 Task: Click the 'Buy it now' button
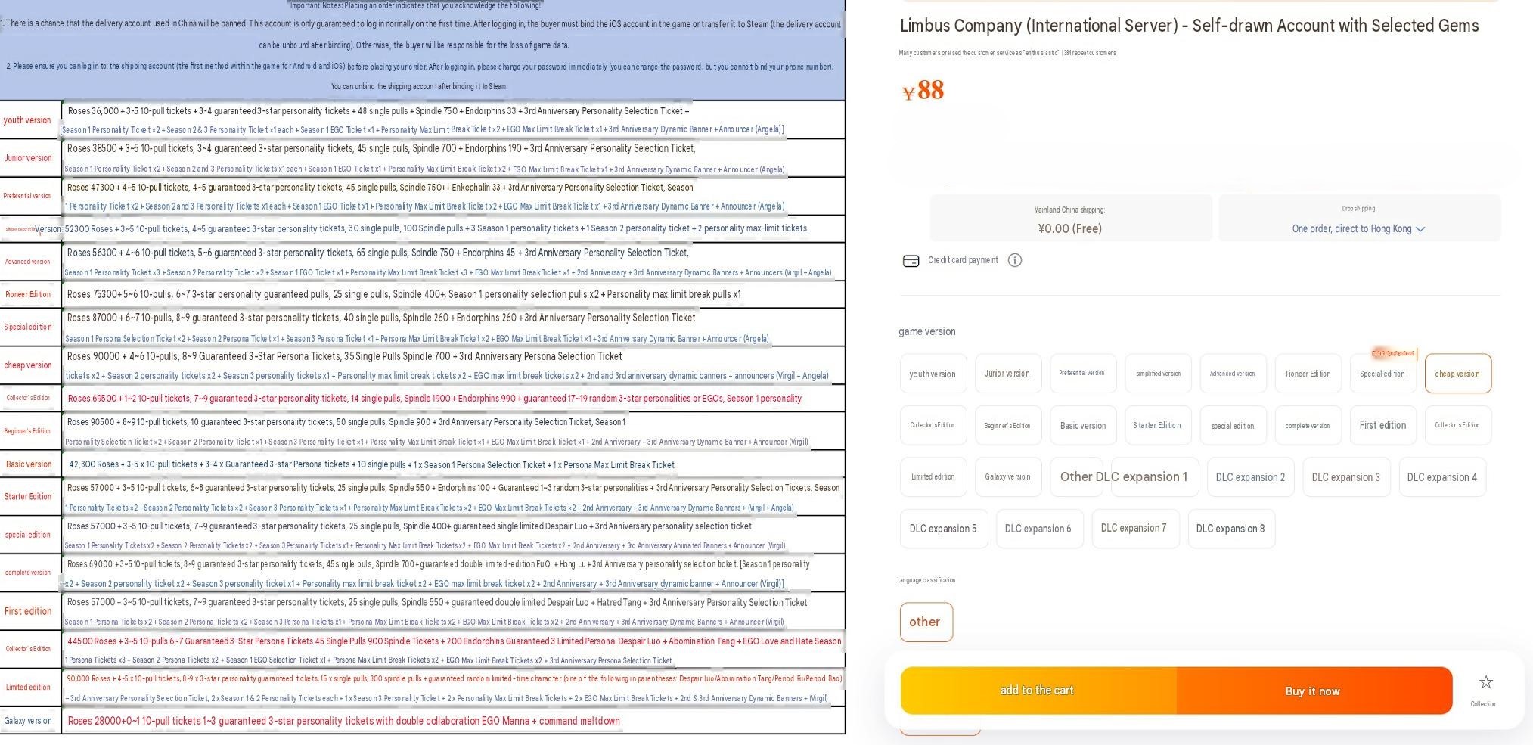(1314, 691)
